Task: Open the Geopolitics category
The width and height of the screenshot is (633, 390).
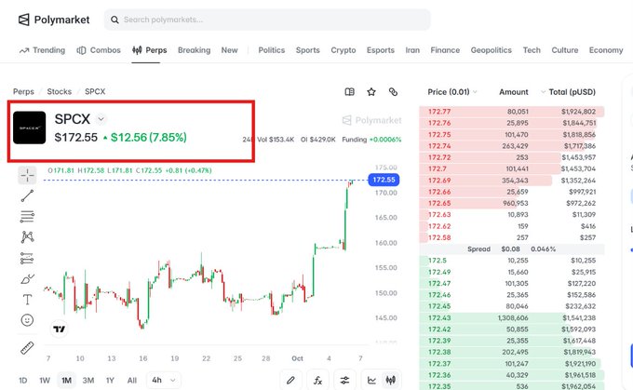Action: coord(491,50)
